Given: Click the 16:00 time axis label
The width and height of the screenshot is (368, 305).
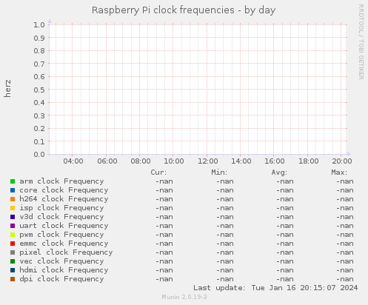Looking at the screenshot, I should click(275, 161).
